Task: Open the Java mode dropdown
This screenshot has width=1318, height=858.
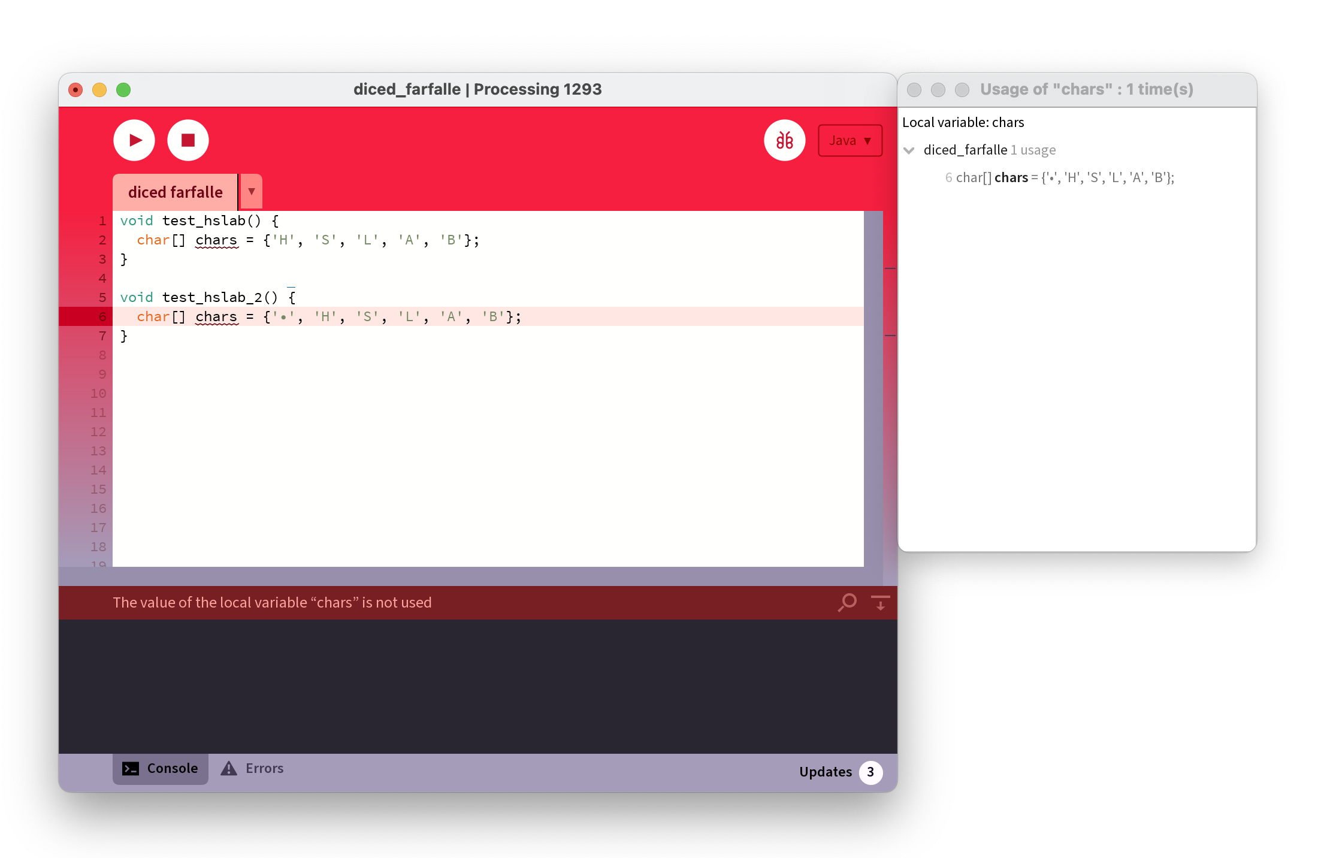Action: click(850, 140)
